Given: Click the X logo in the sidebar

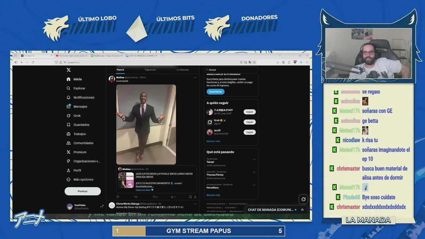Looking at the screenshot, I should click(68, 70).
